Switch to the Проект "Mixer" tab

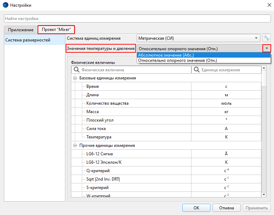(x=56, y=30)
